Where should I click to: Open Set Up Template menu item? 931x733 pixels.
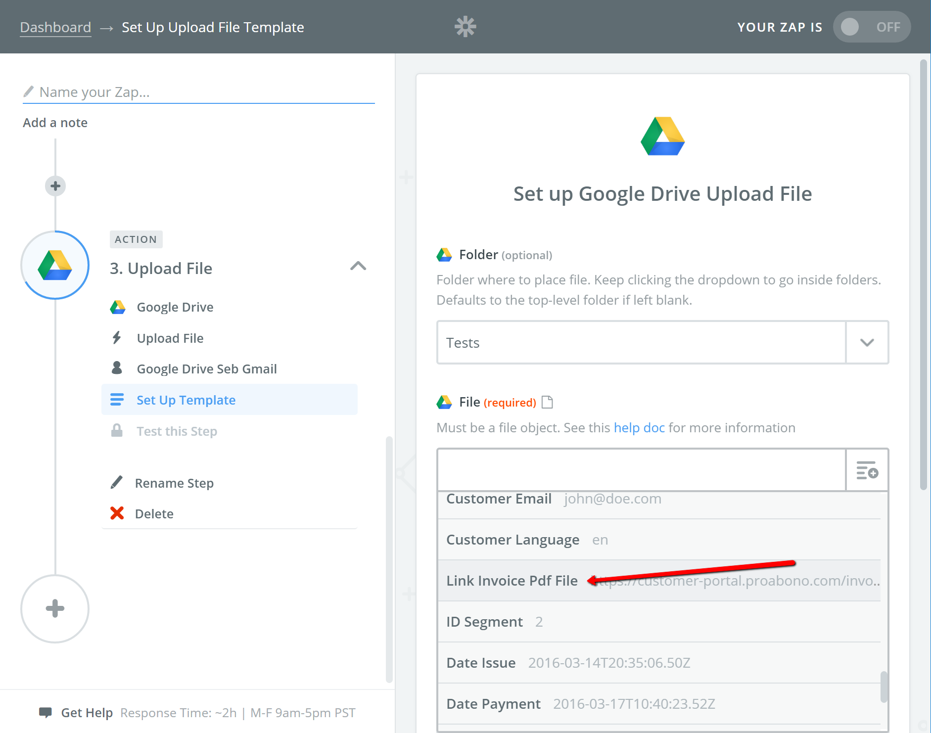(x=230, y=400)
